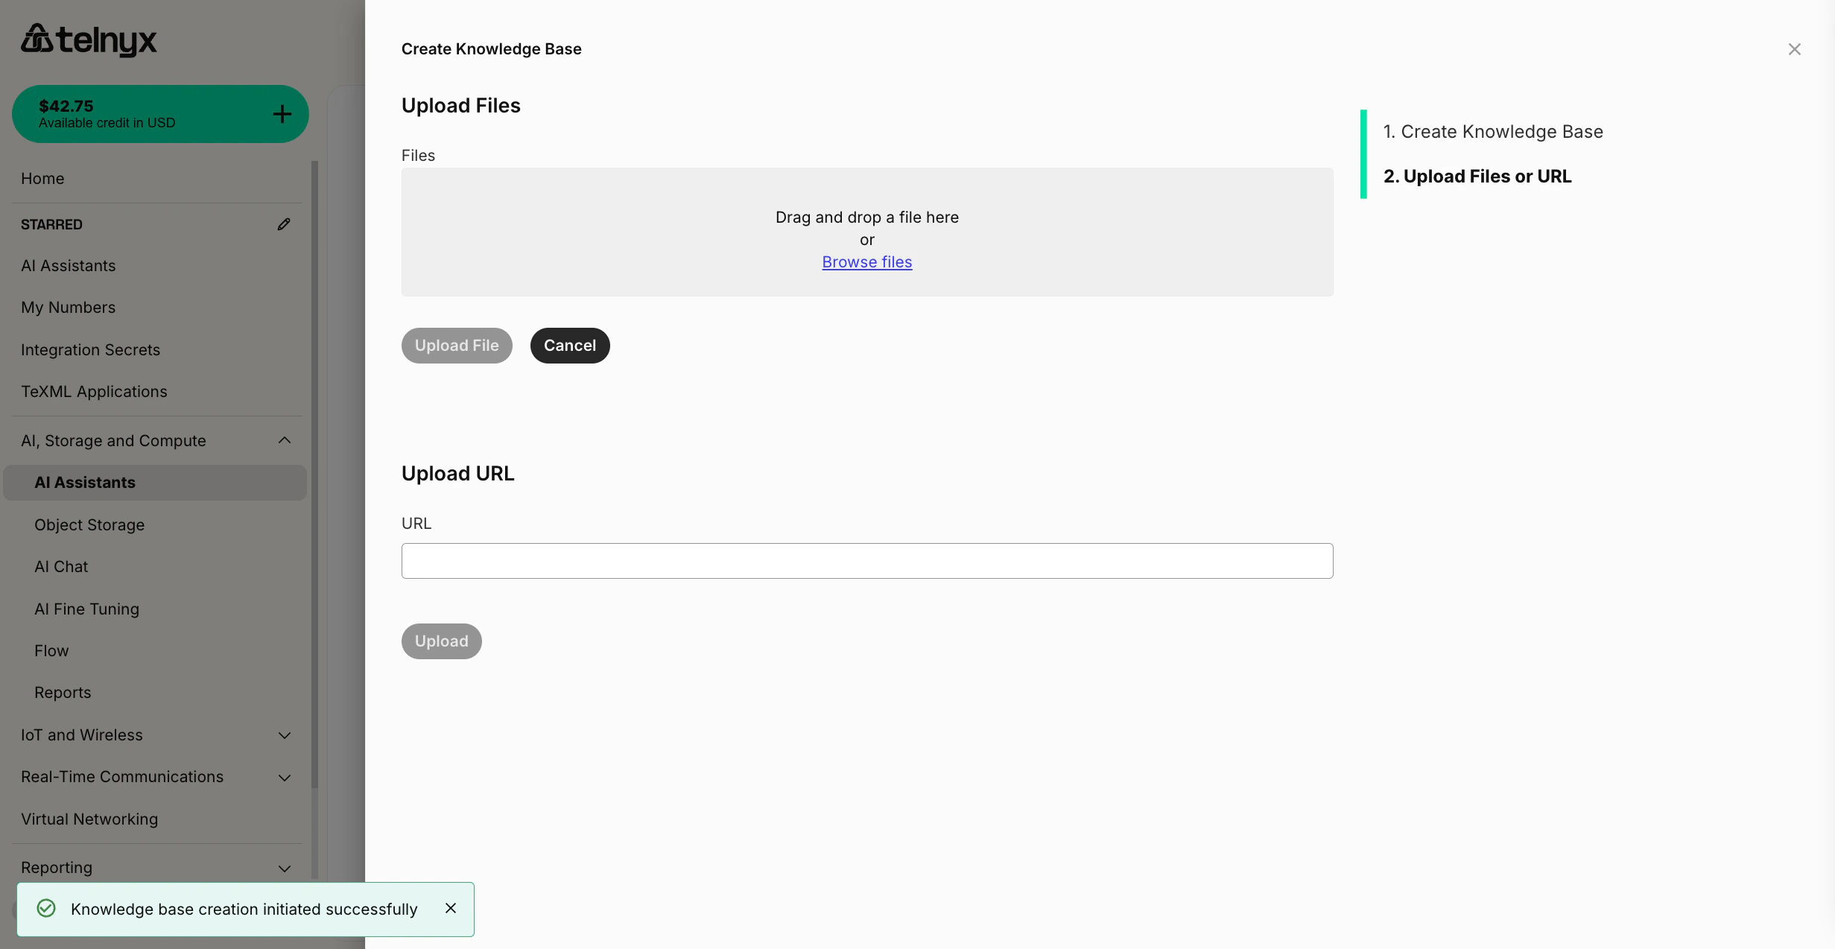
Task: Close the Create Knowledge Base panel
Action: click(x=1795, y=48)
